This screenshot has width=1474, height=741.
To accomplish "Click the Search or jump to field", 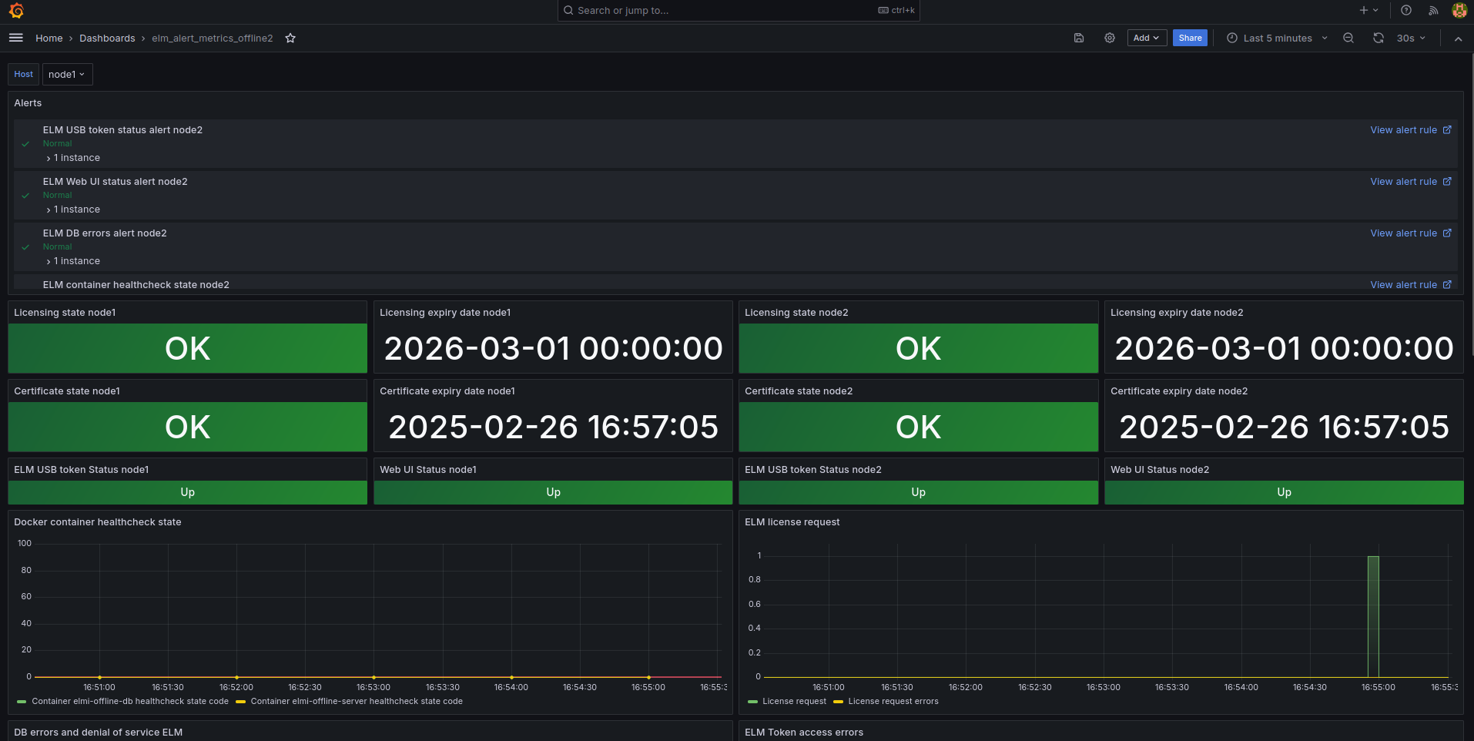I will click(x=724, y=11).
